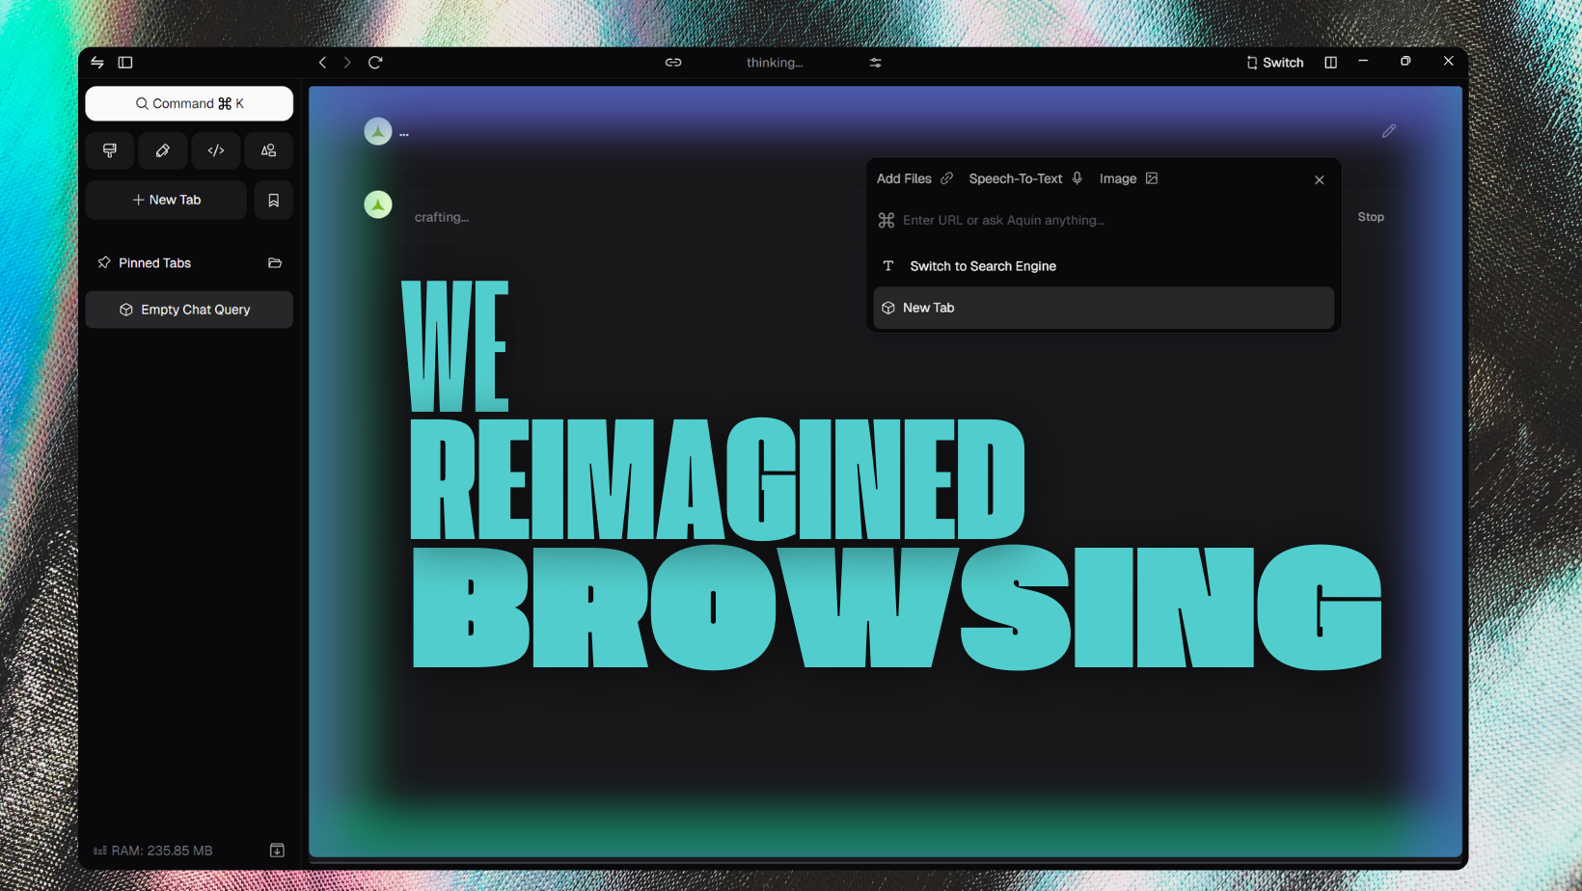Viewport: 1582px width, 891px height.
Task: Click the Stop button
Action: (1371, 216)
